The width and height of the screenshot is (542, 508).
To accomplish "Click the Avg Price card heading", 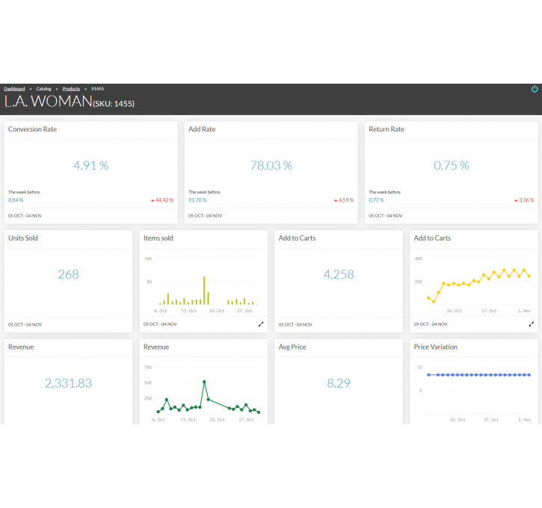I will 292,347.
